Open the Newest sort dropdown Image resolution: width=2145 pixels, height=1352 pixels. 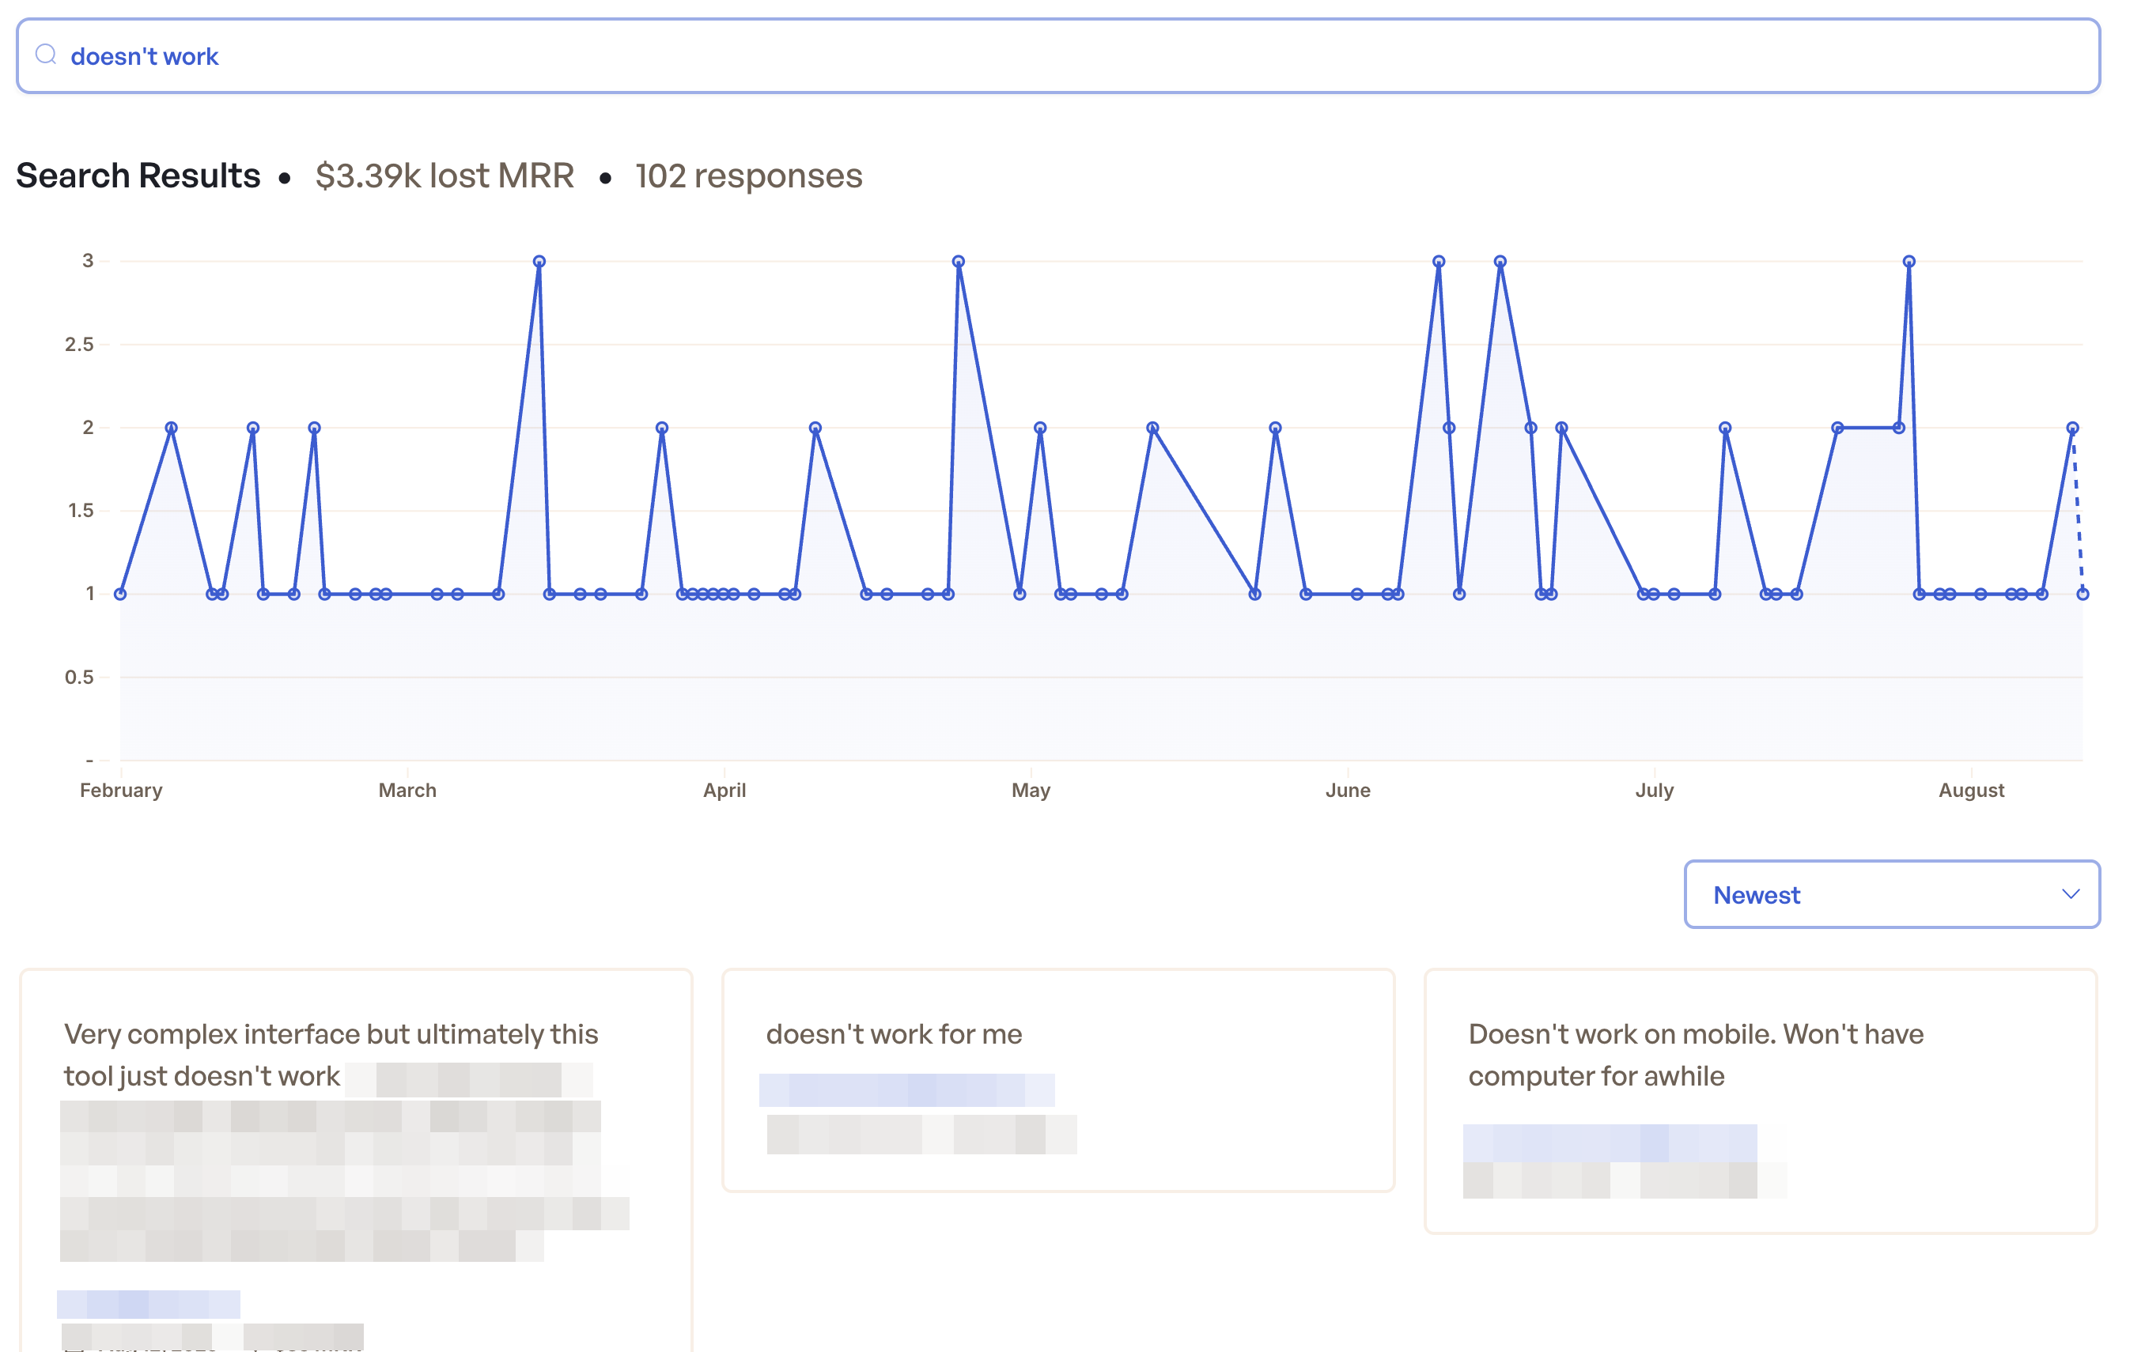pyautogui.click(x=1892, y=895)
